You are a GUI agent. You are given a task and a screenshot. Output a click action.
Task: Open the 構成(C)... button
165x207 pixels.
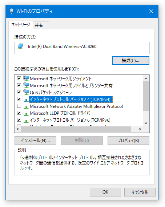click(x=130, y=61)
